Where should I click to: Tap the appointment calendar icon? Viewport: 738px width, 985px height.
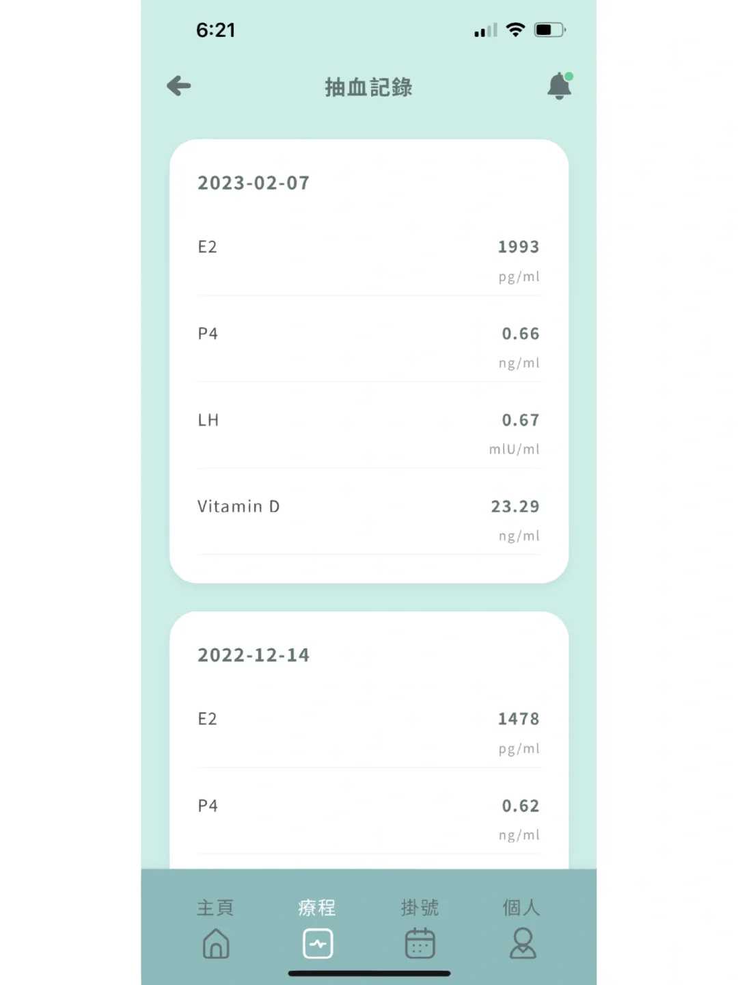click(x=420, y=943)
